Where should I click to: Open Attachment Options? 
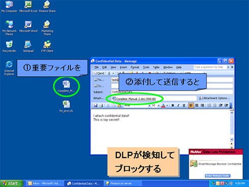pos(214,98)
